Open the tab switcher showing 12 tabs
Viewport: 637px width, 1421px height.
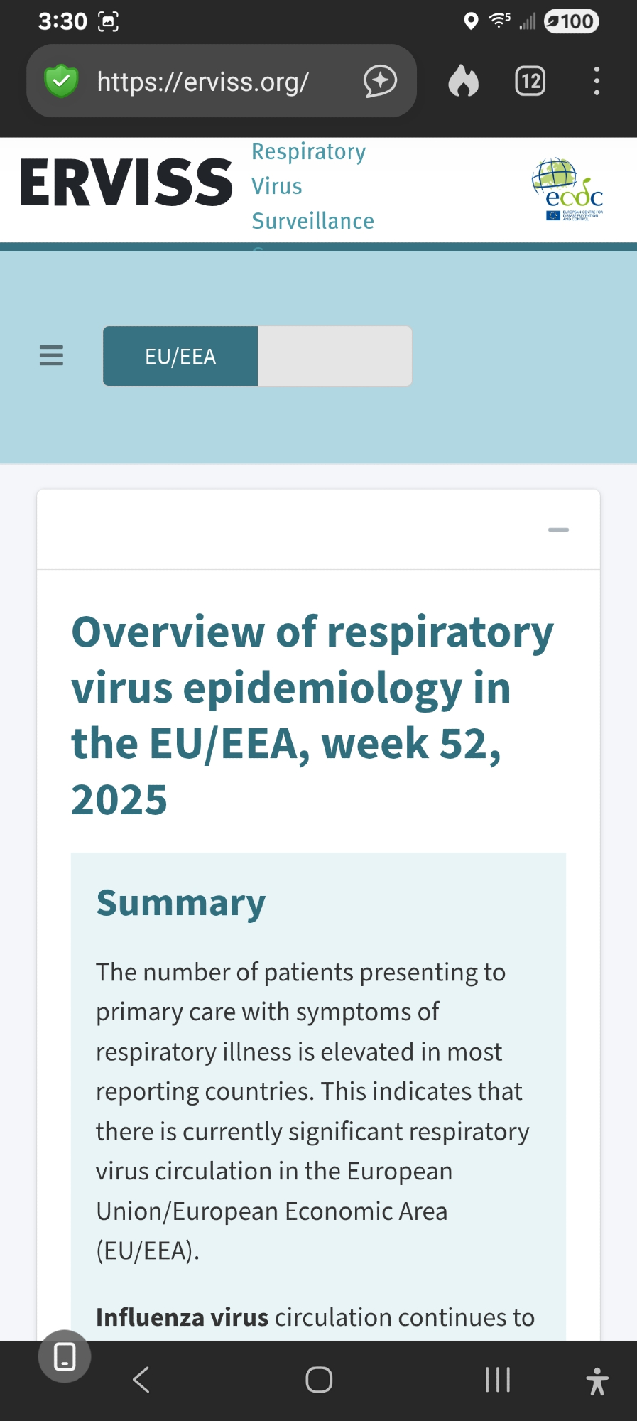[x=530, y=81]
